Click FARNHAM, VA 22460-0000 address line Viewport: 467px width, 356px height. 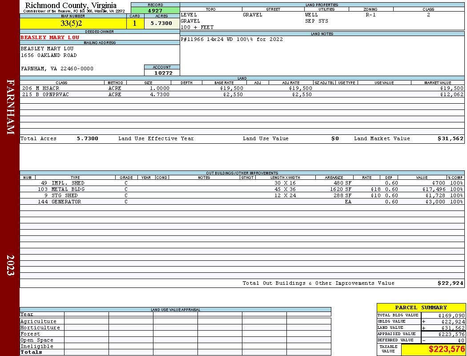[57, 69]
